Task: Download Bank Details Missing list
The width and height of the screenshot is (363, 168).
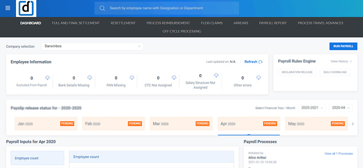Action: click(x=89, y=78)
